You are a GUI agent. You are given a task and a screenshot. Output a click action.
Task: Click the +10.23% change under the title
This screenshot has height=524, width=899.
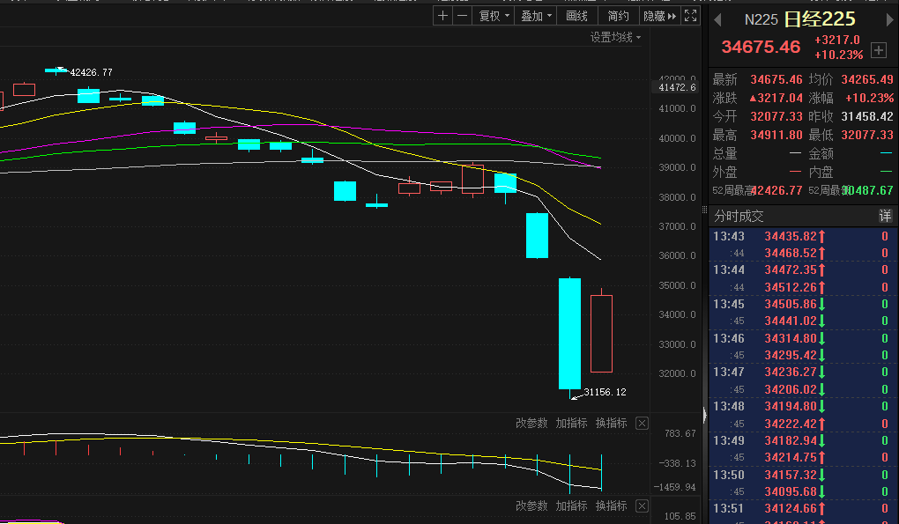tap(839, 55)
